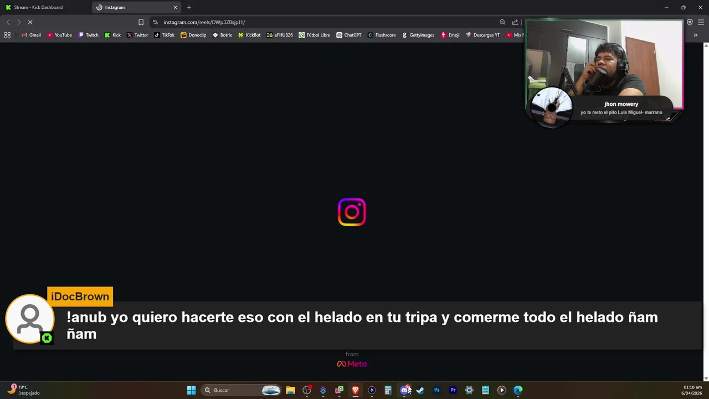Open Windows Start menu
709x399 pixels.
[191, 390]
